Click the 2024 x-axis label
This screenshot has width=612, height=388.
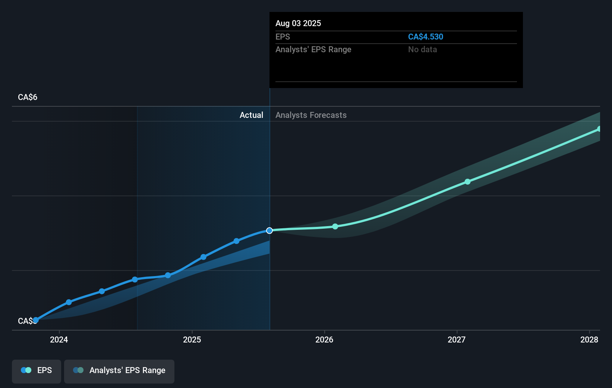pos(59,339)
